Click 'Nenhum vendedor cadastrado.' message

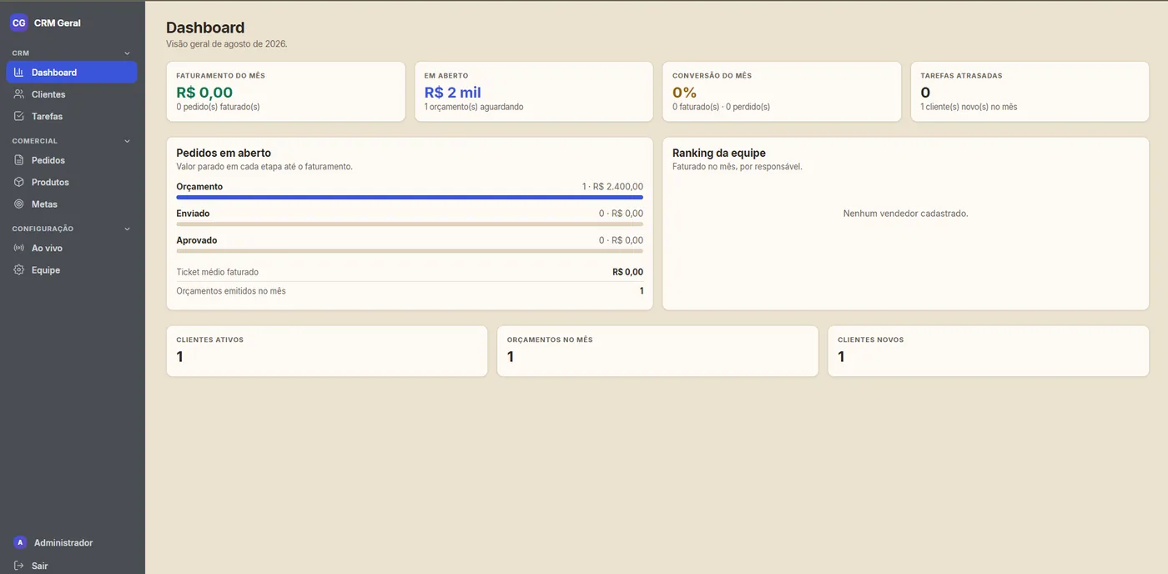pyautogui.click(x=905, y=214)
